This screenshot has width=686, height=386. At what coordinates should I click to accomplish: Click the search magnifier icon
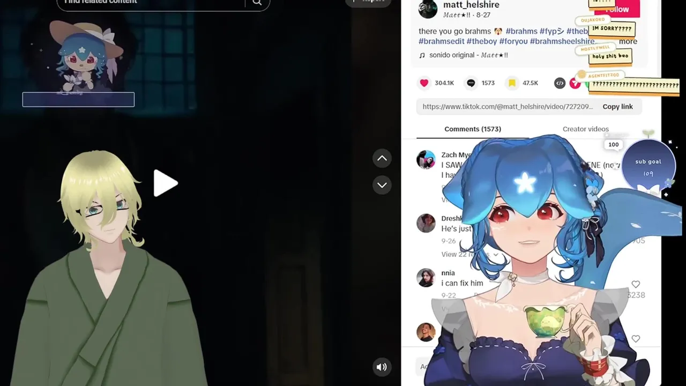pos(257,3)
